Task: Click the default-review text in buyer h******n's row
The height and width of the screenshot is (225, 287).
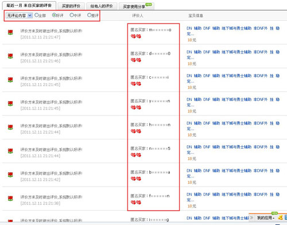Action: click(x=51, y=126)
